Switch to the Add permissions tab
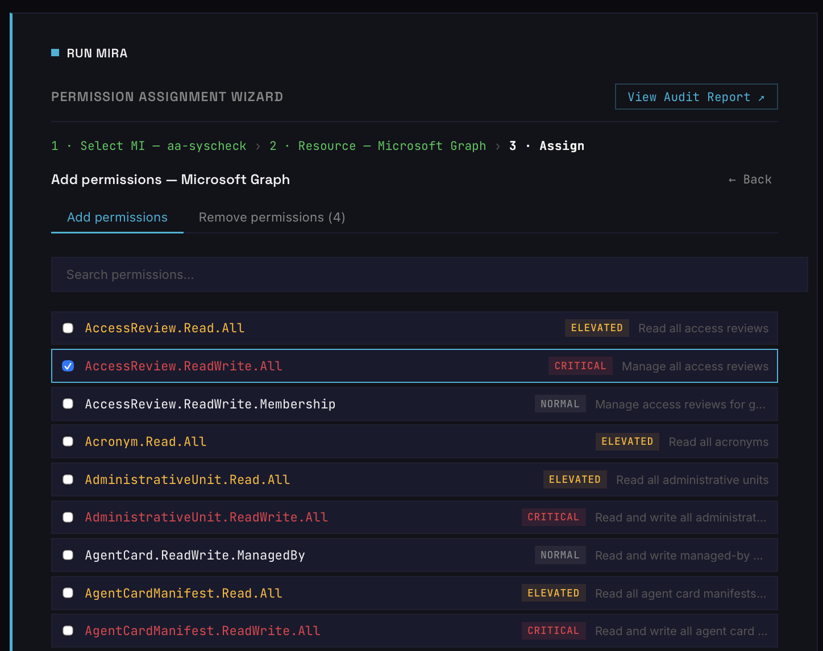Image resolution: width=823 pixels, height=651 pixels. (x=117, y=218)
